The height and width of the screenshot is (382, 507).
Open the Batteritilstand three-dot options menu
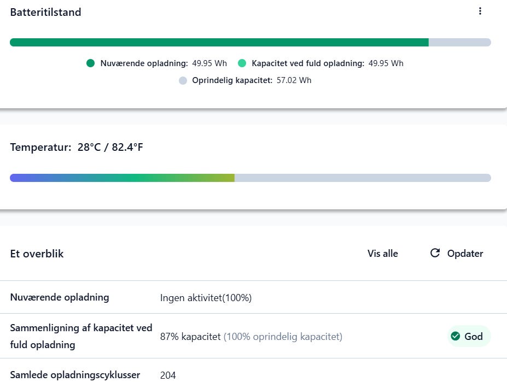coord(480,11)
